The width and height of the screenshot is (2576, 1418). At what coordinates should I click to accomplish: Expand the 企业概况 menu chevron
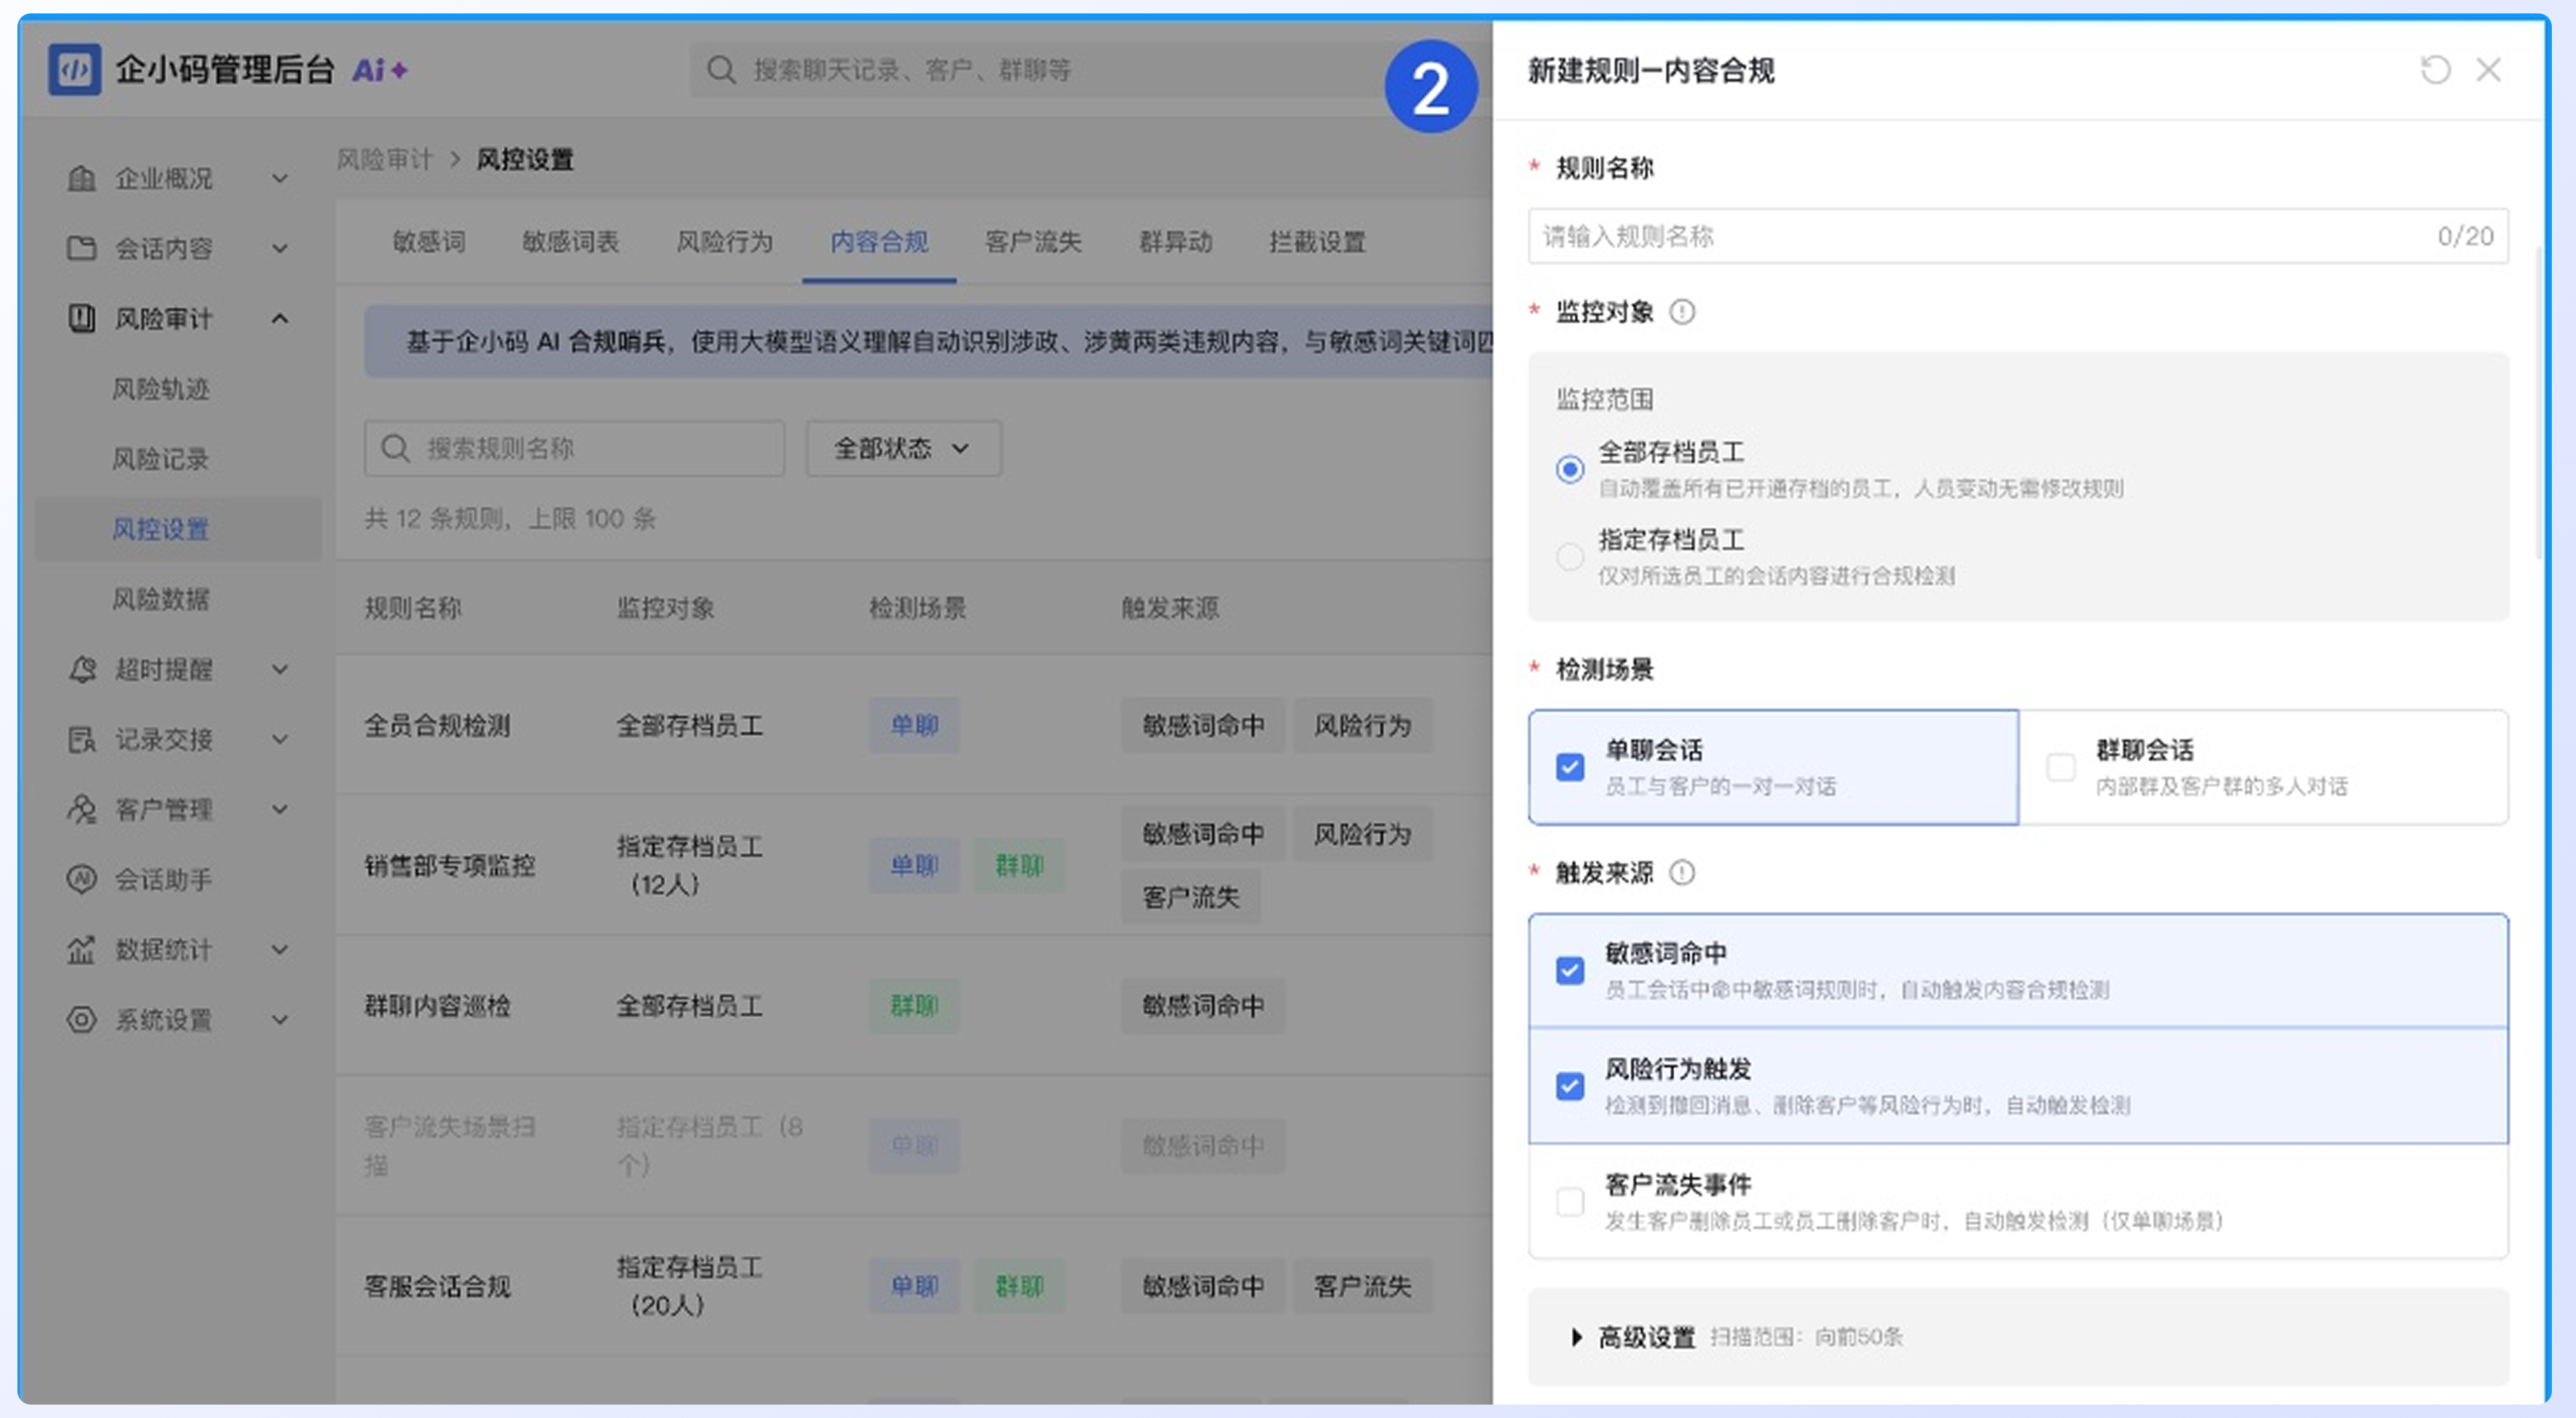click(x=280, y=179)
